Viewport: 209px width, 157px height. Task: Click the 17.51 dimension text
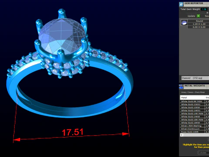(x=73, y=132)
